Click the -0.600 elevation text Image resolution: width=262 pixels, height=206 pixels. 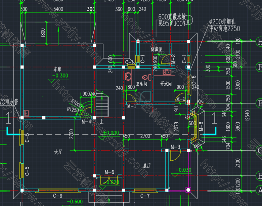pyautogui.click(x=75, y=202)
